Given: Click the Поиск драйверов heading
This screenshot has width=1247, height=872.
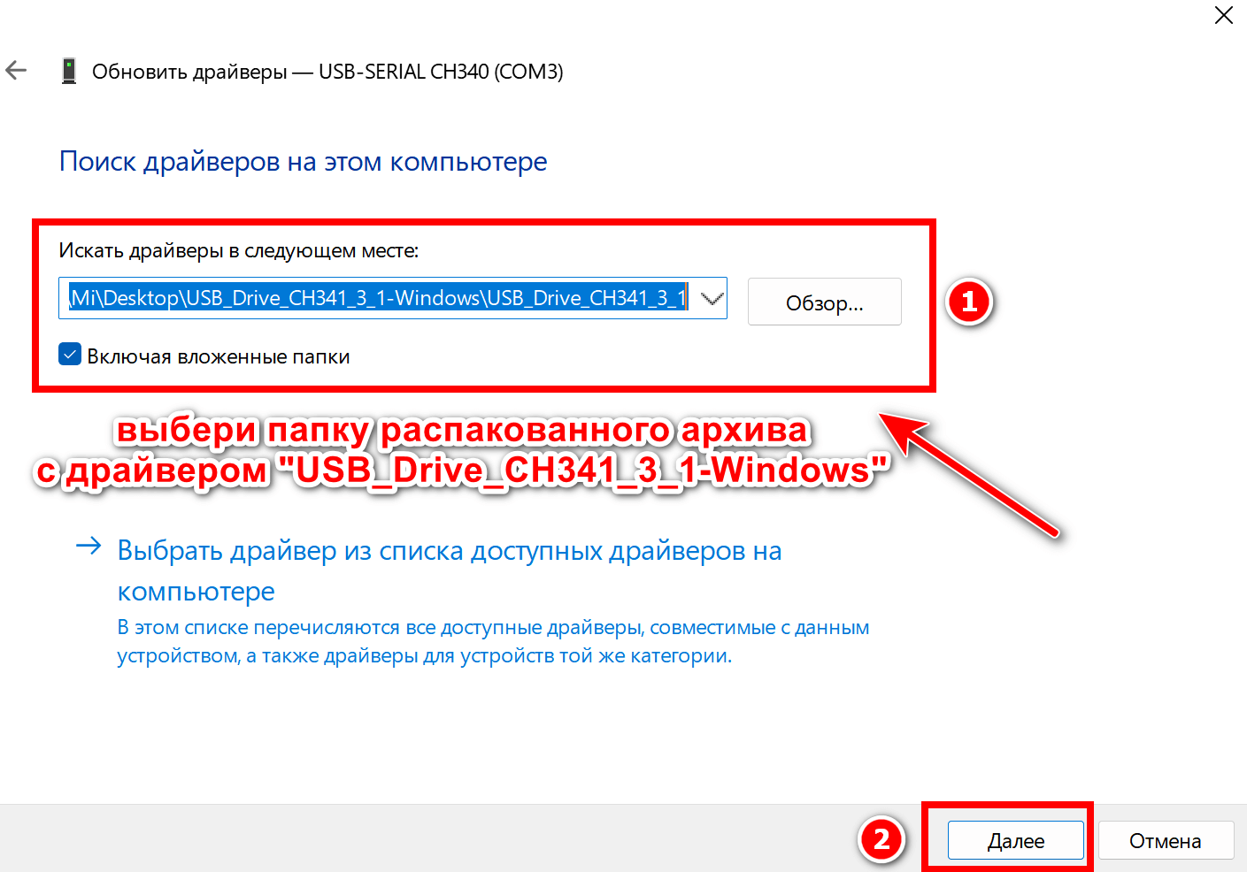Looking at the screenshot, I should point(303,161).
